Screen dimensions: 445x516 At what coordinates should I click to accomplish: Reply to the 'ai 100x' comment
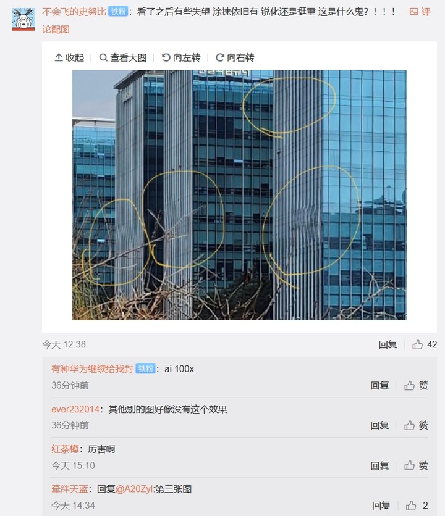point(379,385)
